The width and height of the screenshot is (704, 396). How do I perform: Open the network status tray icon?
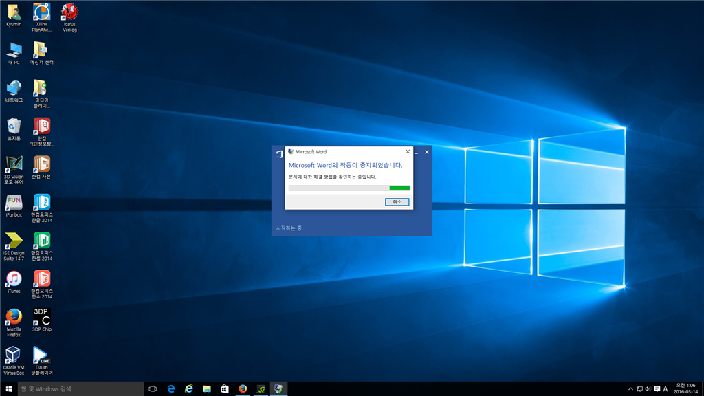point(639,389)
